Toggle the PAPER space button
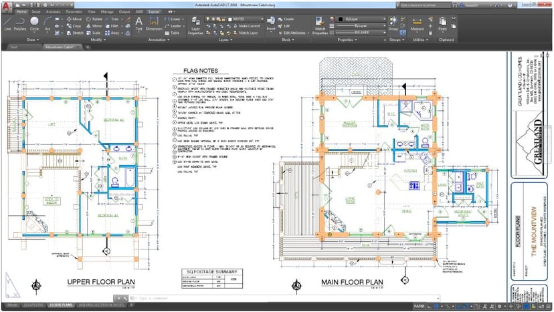Viewport: 554px width, 312px height. (419, 306)
